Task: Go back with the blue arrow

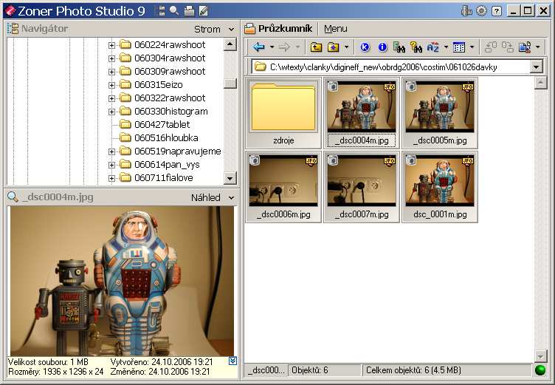Action: pyautogui.click(x=259, y=47)
